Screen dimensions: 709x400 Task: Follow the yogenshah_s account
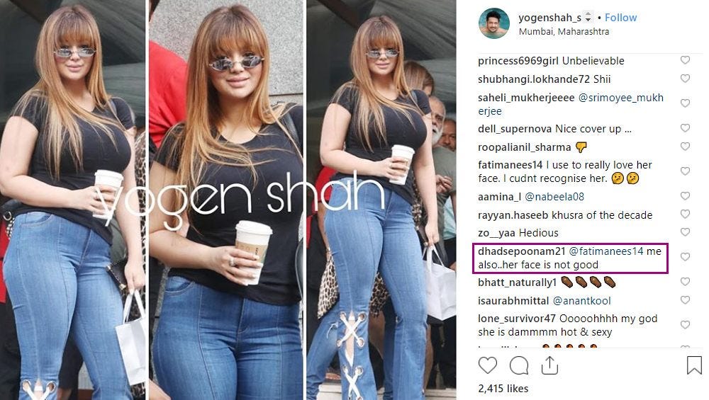620,18
